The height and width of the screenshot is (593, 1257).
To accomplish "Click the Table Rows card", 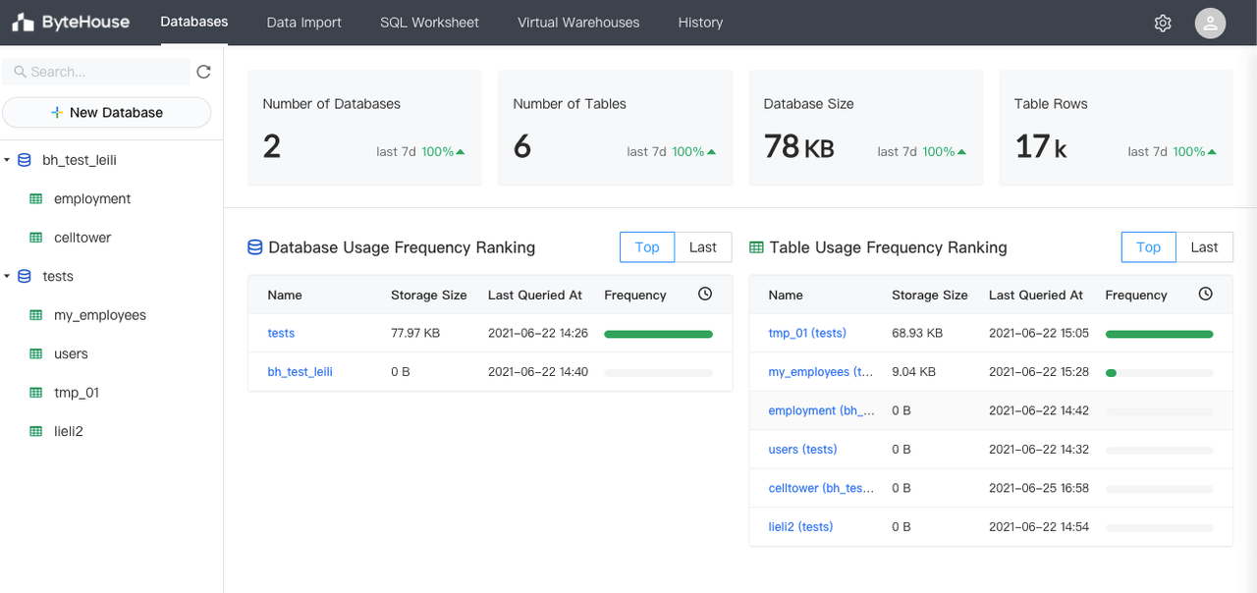I will 1116,128.
